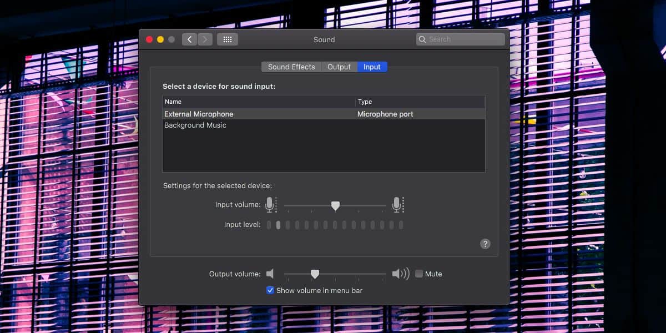Image resolution: width=666 pixels, height=333 pixels.
Task: Click the Name column header
Action: (259, 102)
